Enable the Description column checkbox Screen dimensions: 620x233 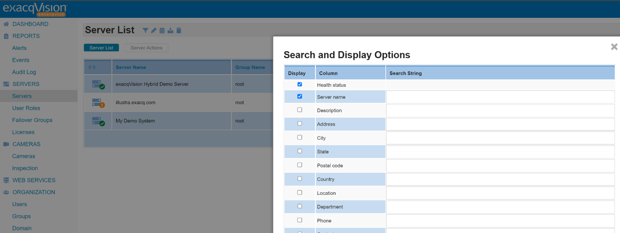300,110
